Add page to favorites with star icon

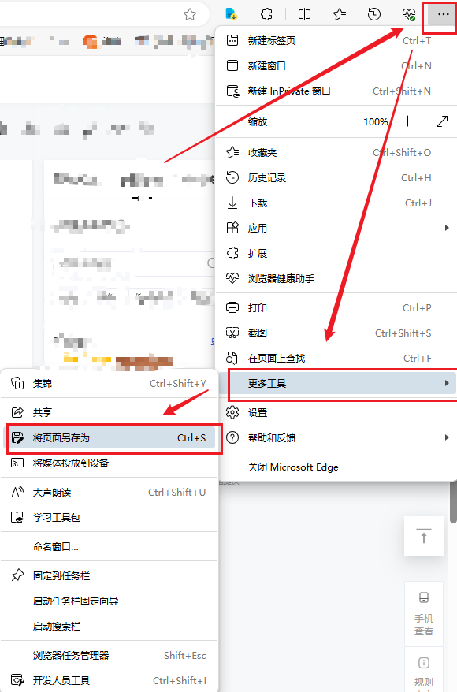click(x=190, y=14)
